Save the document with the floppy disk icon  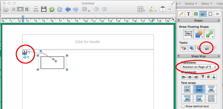(44, 10)
